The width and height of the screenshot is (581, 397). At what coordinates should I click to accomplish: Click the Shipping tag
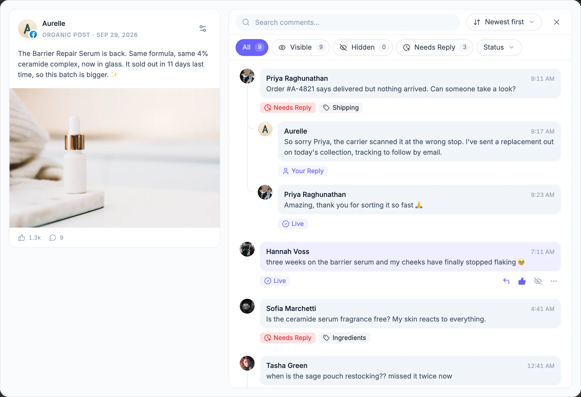tap(341, 108)
